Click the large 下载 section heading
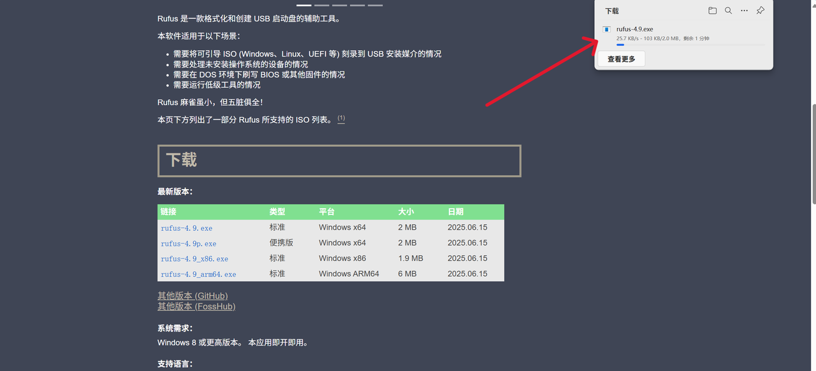This screenshot has width=816, height=371. [x=182, y=160]
